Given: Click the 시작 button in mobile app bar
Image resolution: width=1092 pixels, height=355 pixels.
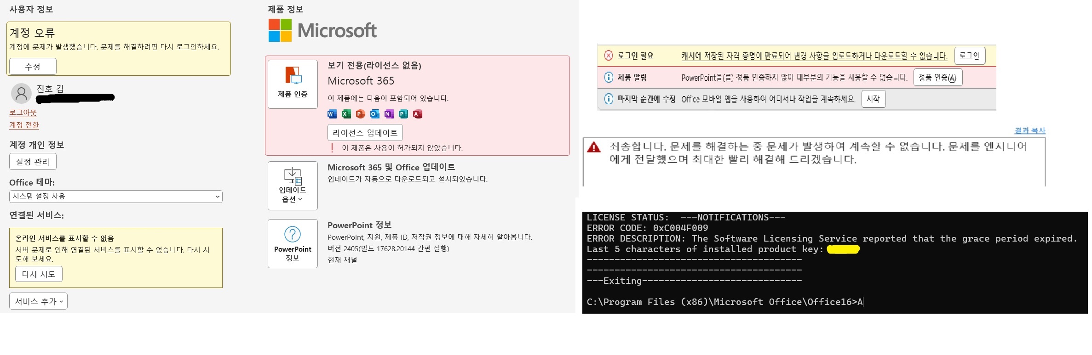Looking at the screenshot, I should (x=874, y=99).
